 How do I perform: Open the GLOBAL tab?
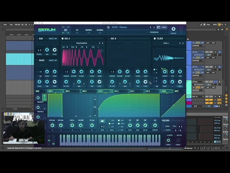click(x=100, y=30)
